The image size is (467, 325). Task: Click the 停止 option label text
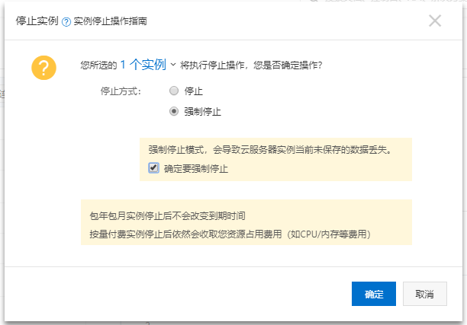pos(194,91)
